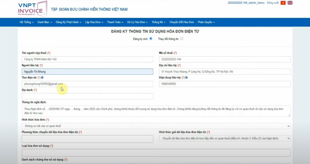Open the Xử Lý Hóa Đơn menu
This screenshot has height=164, width=310.
pyautogui.click(x=137, y=22)
